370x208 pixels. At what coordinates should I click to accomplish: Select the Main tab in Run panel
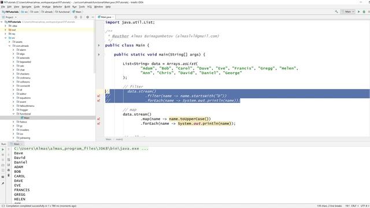point(16,144)
